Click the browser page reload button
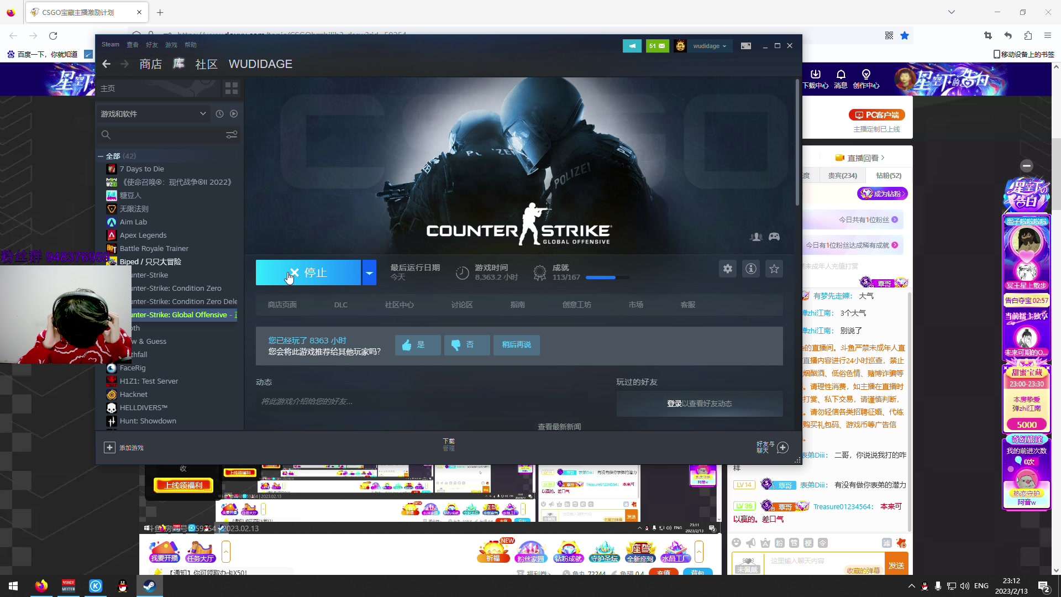This screenshot has width=1061, height=597. point(53,36)
